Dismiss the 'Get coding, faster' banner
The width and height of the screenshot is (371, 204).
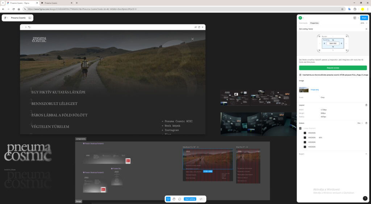pyautogui.click(x=366, y=29)
